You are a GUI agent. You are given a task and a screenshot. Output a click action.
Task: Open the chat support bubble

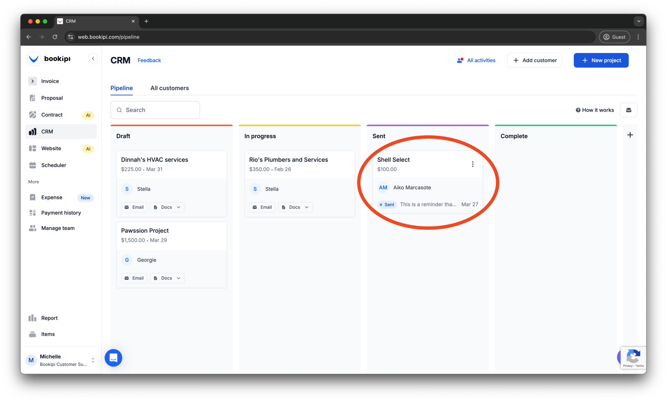113,358
